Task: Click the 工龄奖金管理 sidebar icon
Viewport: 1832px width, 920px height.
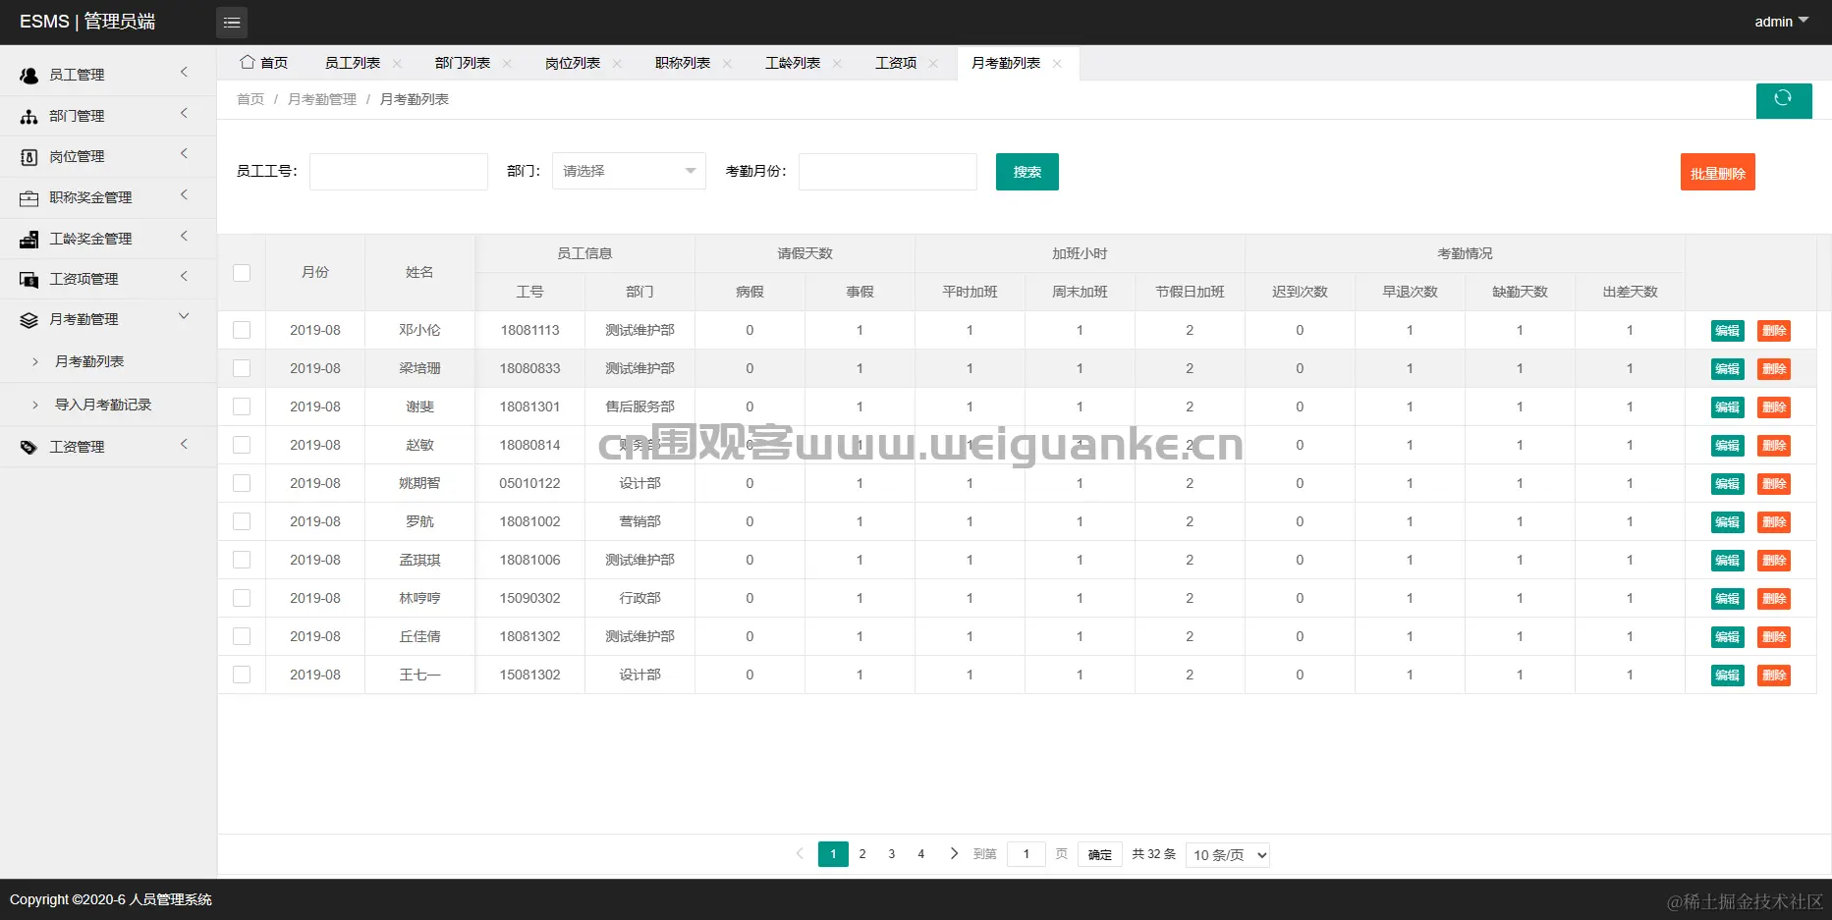Action: point(29,239)
